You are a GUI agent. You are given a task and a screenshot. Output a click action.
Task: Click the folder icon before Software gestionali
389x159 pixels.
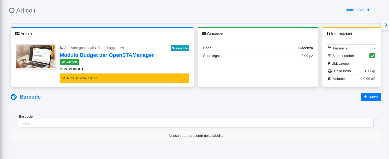pos(61,48)
